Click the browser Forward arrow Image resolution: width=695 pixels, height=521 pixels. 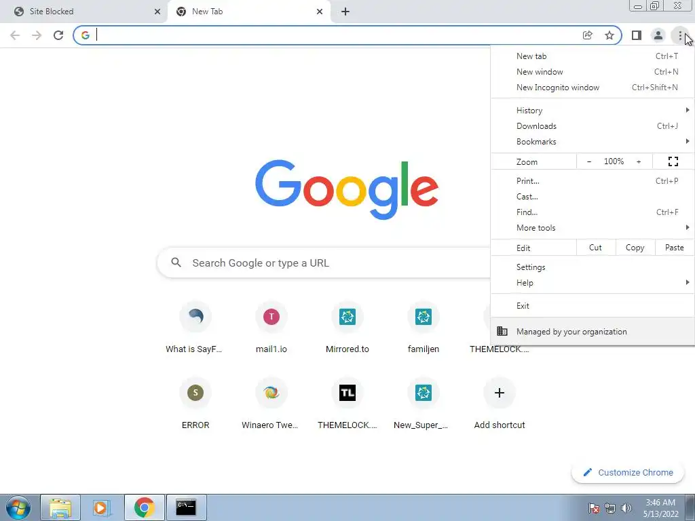37,35
